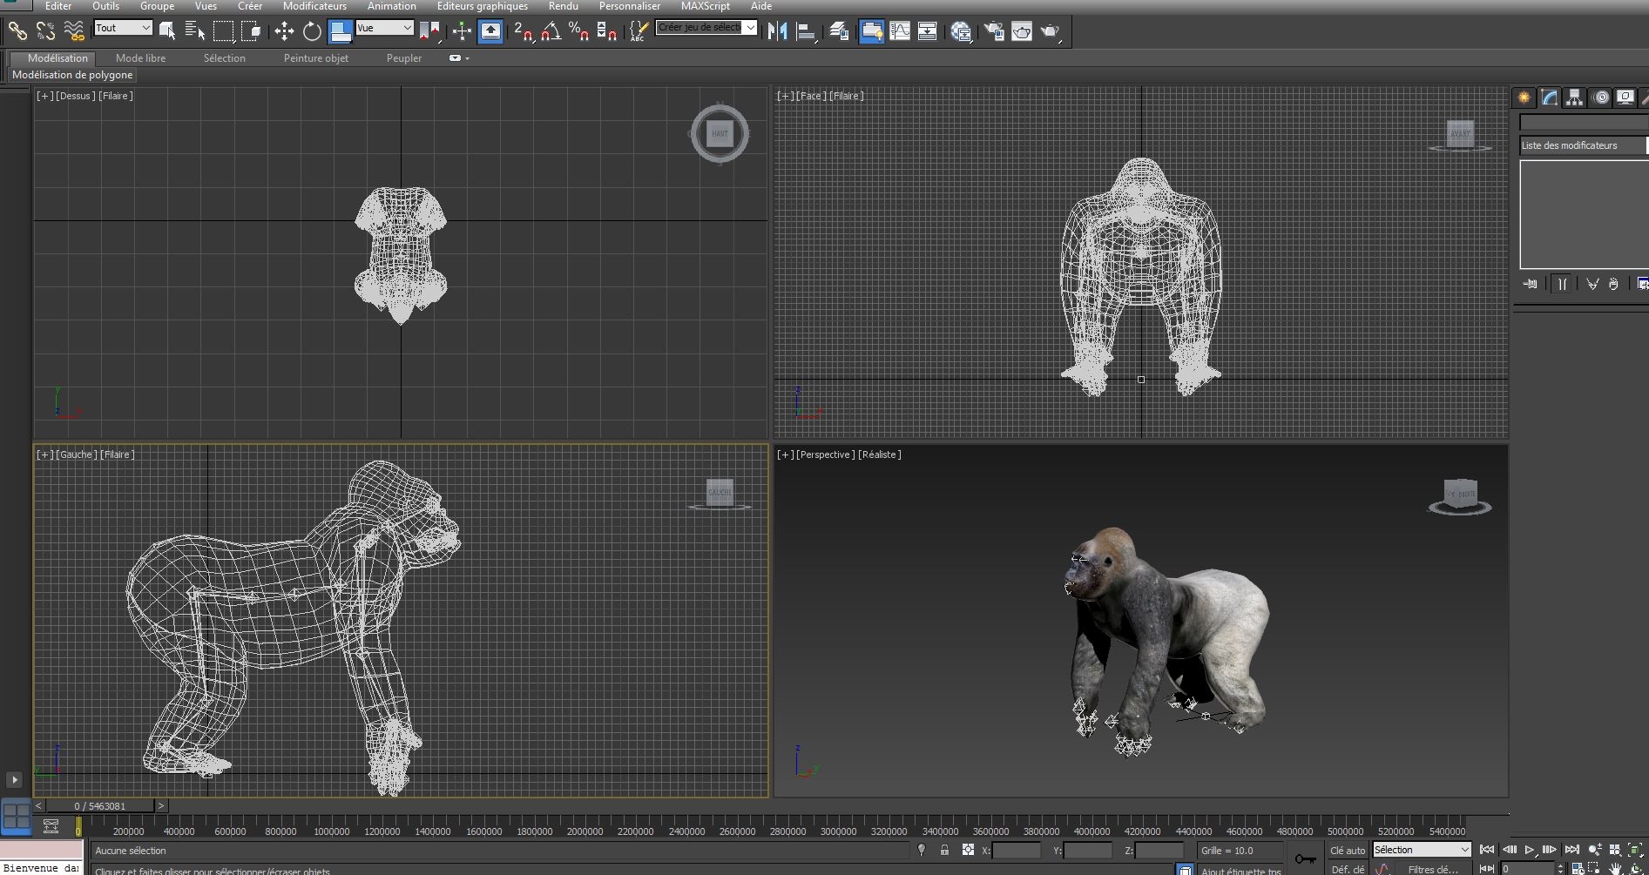
Task: Open the Curve Editor icon
Action: tap(900, 31)
